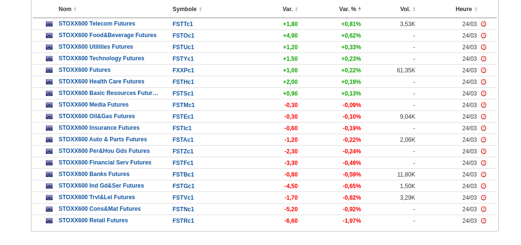Screen dimensions: 521x245
Task: Click the clock icon in Telecom Futures row
Action: pyautogui.click(x=483, y=24)
